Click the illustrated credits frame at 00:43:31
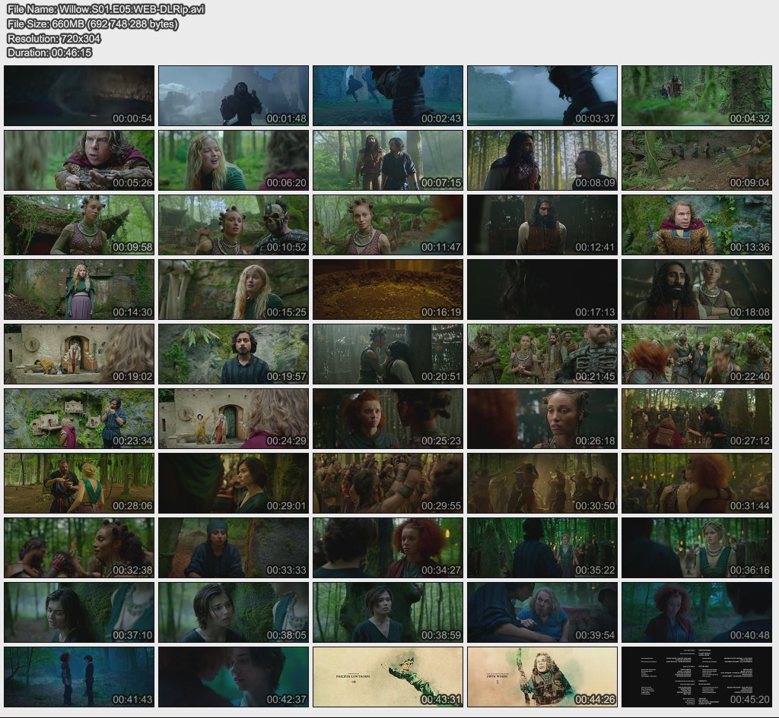The height and width of the screenshot is (718, 779). pos(388,677)
